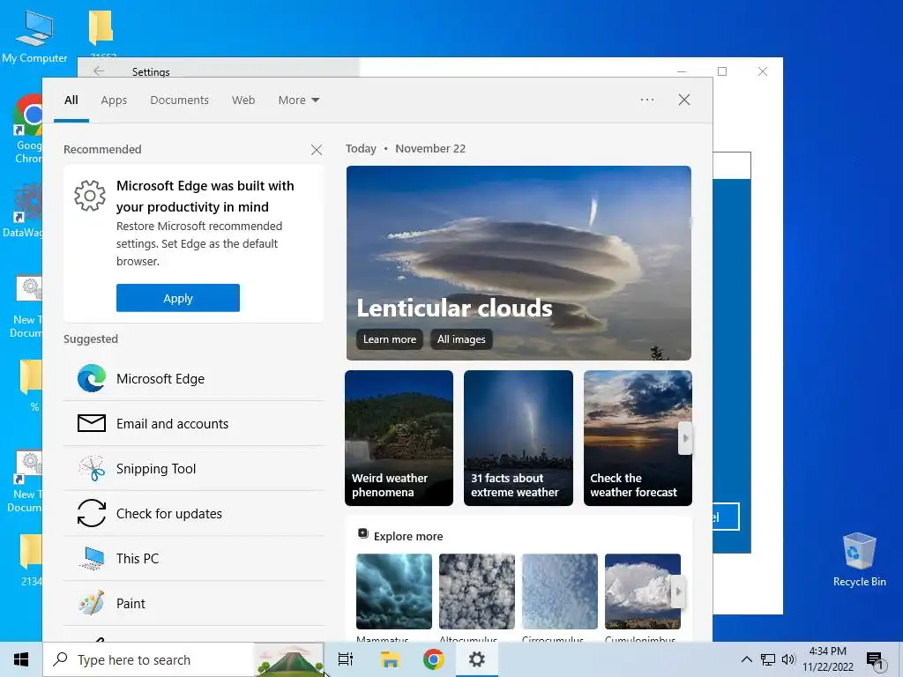The width and height of the screenshot is (903, 677).
Task: Select the desktop folder beside My Computer
Action: pos(101,33)
